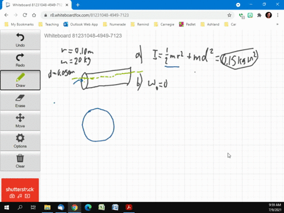Select the Erase tool

point(20,101)
